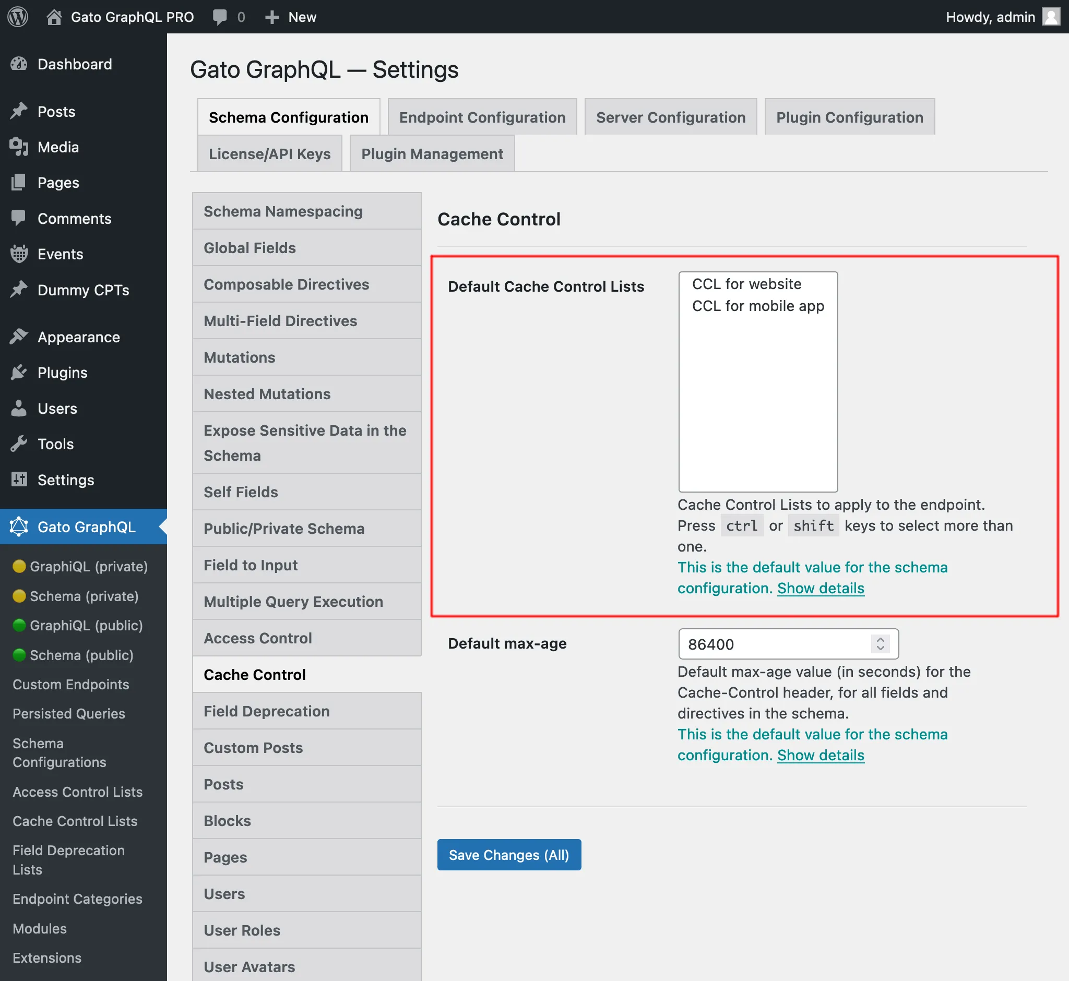1069x981 pixels.
Task: Open Nested Mutations section
Action: pyautogui.click(x=307, y=394)
